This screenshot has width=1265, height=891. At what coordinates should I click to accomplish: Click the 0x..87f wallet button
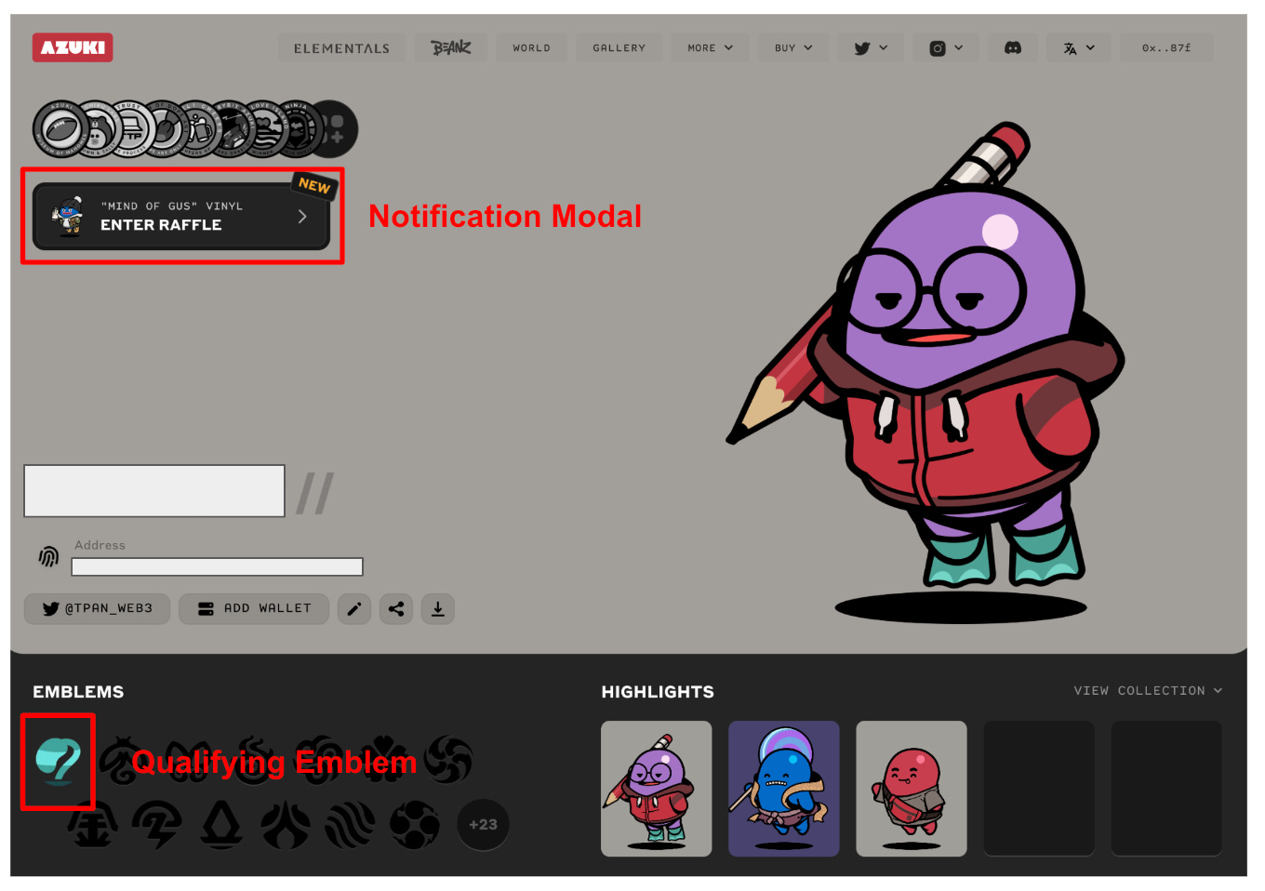click(x=1166, y=47)
